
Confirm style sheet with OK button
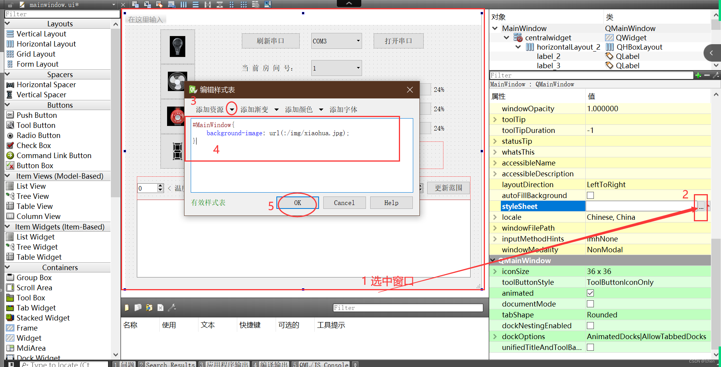297,203
